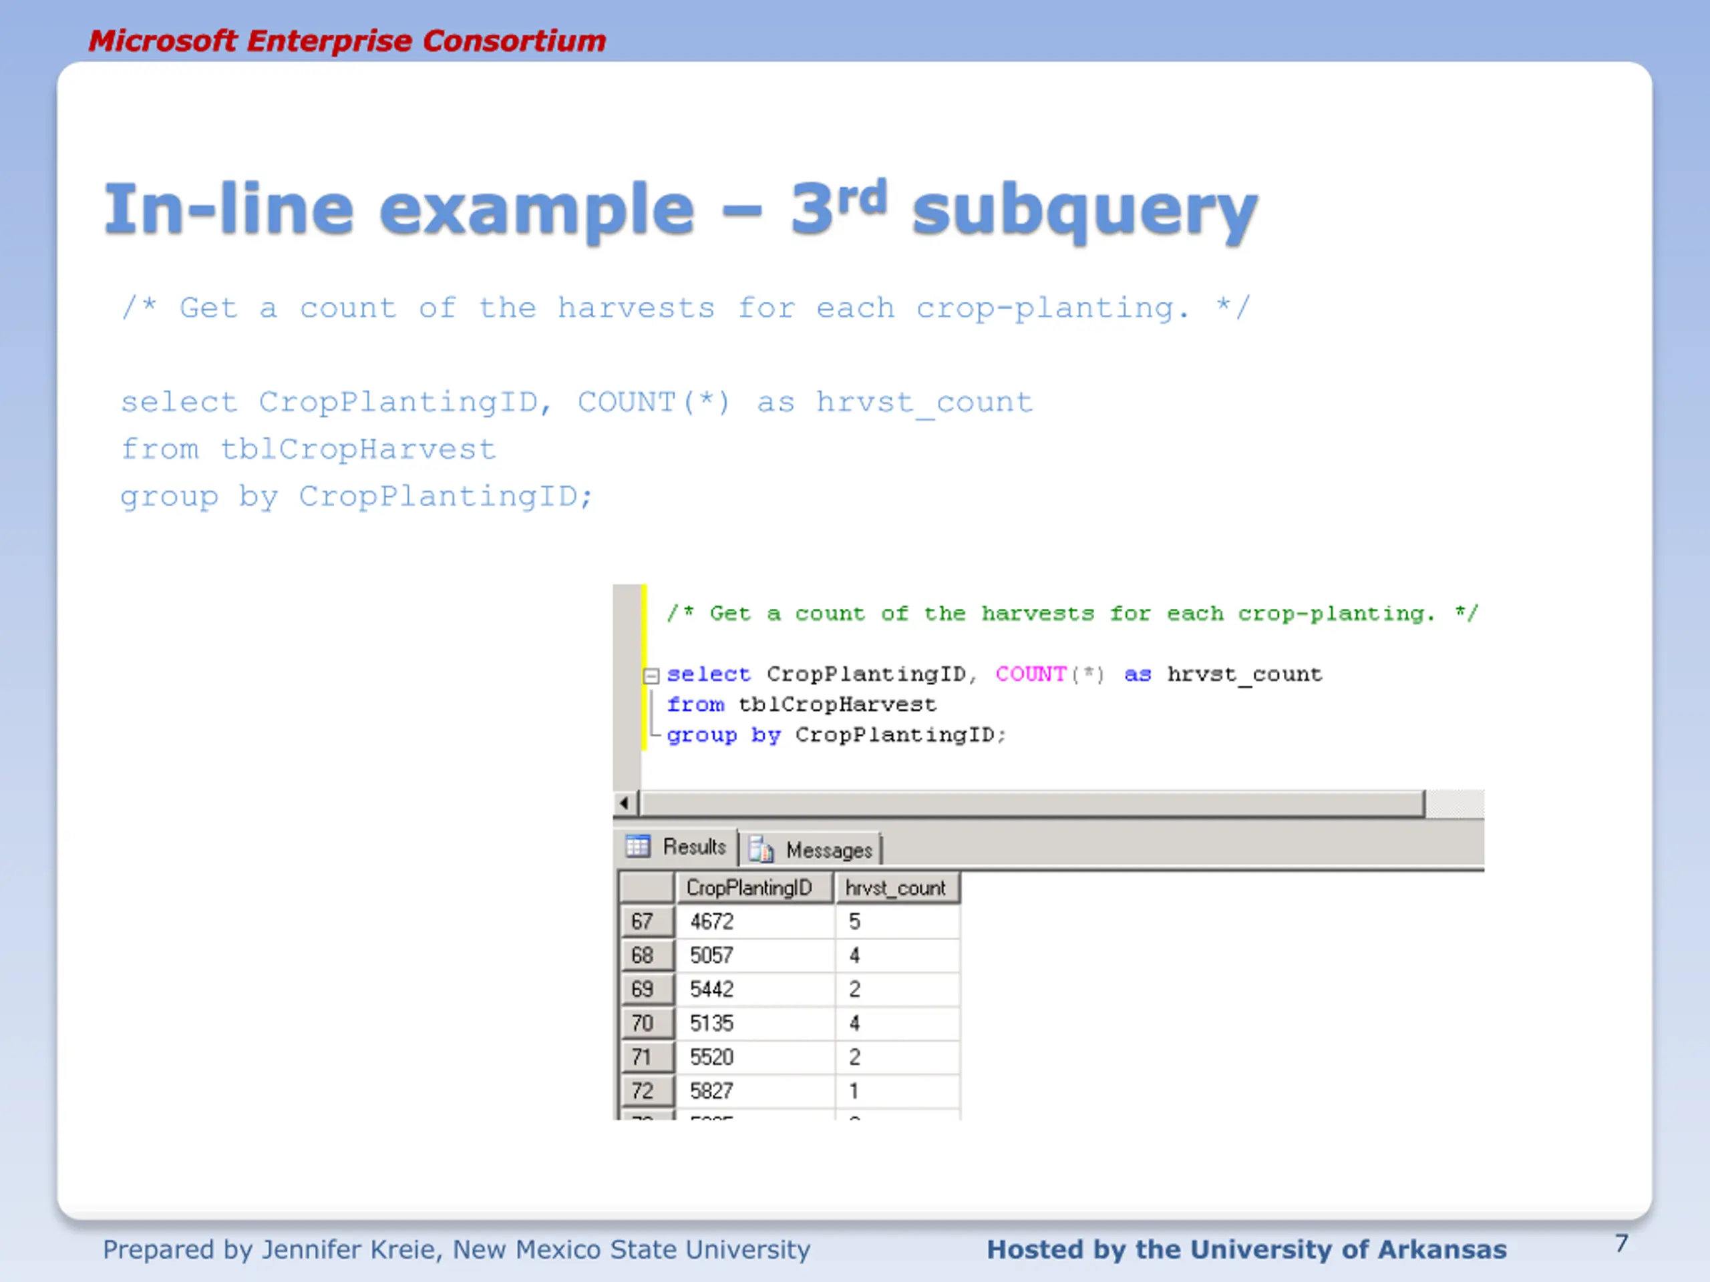This screenshot has height=1282, width=1710.
Task: Click 'from tblCropHarvest' line in editor
Action: (x=801, y=704)
